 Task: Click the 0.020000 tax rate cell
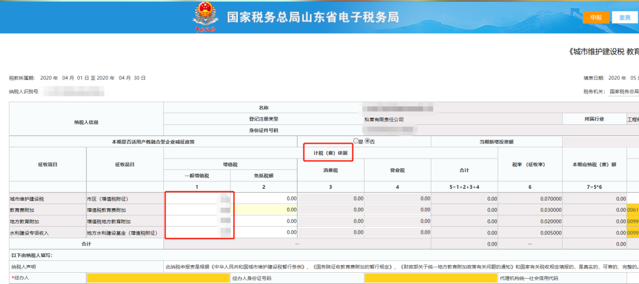pyautogui.click(x=530, y=221)
